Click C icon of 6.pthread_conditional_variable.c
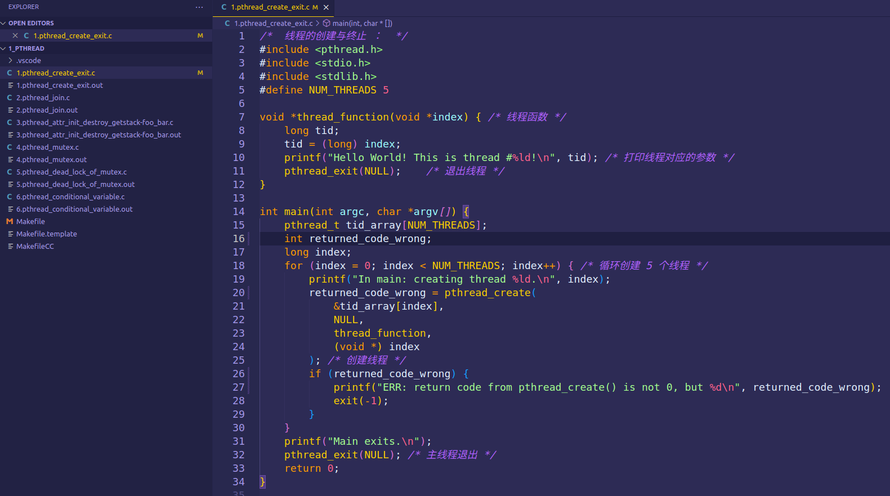Image resolution: width=890 pixels, height=496 pixels. [10, 197]
